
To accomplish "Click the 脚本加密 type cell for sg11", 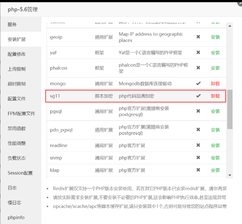I will [104, 96].
